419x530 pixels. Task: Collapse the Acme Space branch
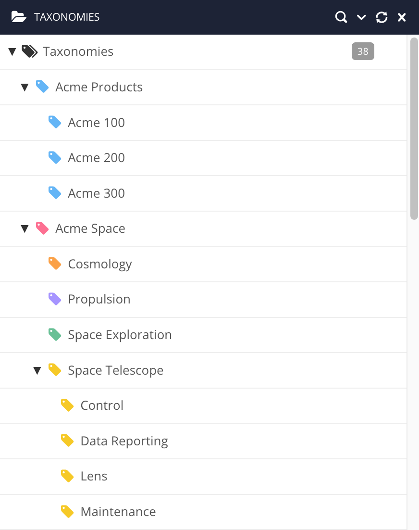pyautogui.click(x=25, y=228)
